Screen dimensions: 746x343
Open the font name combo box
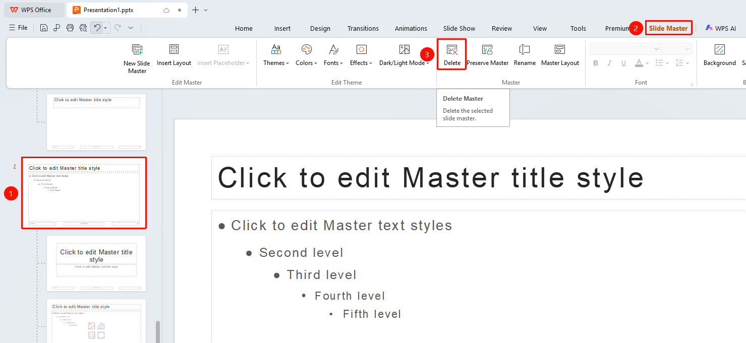(625, 49)
